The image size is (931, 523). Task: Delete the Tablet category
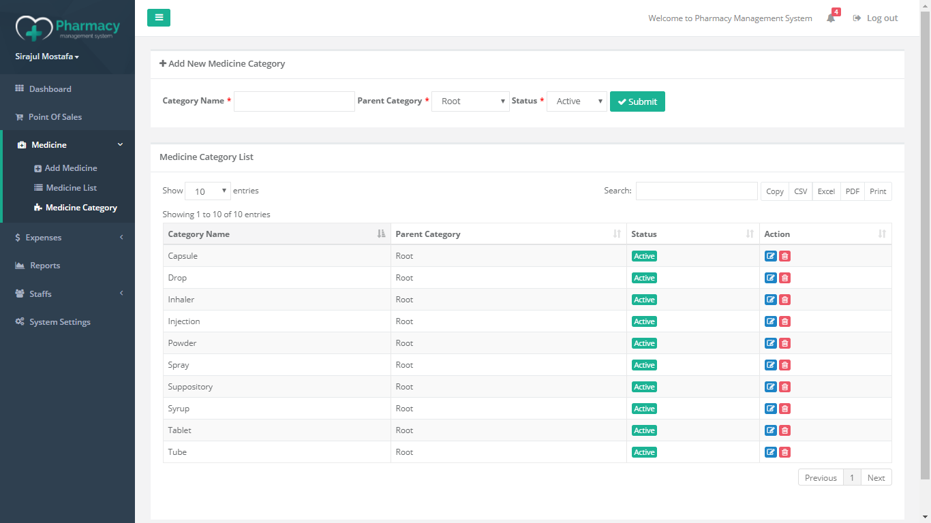coord(784,430)
